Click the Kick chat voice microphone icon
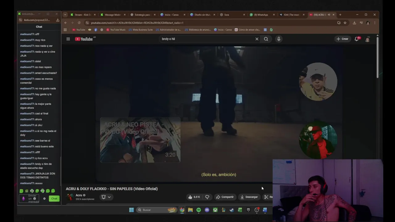 (23, 199)
